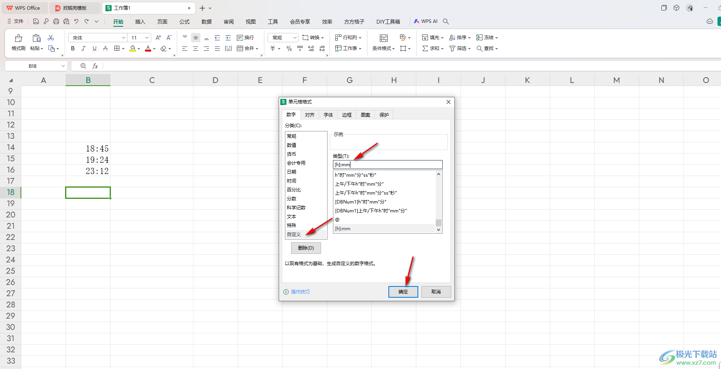Click the Thousands Separator icon
Viewport: 721px width, 369px height.
(300, 48)
